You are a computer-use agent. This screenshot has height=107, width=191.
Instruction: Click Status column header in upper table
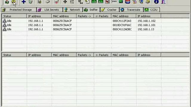coord(14,16)
